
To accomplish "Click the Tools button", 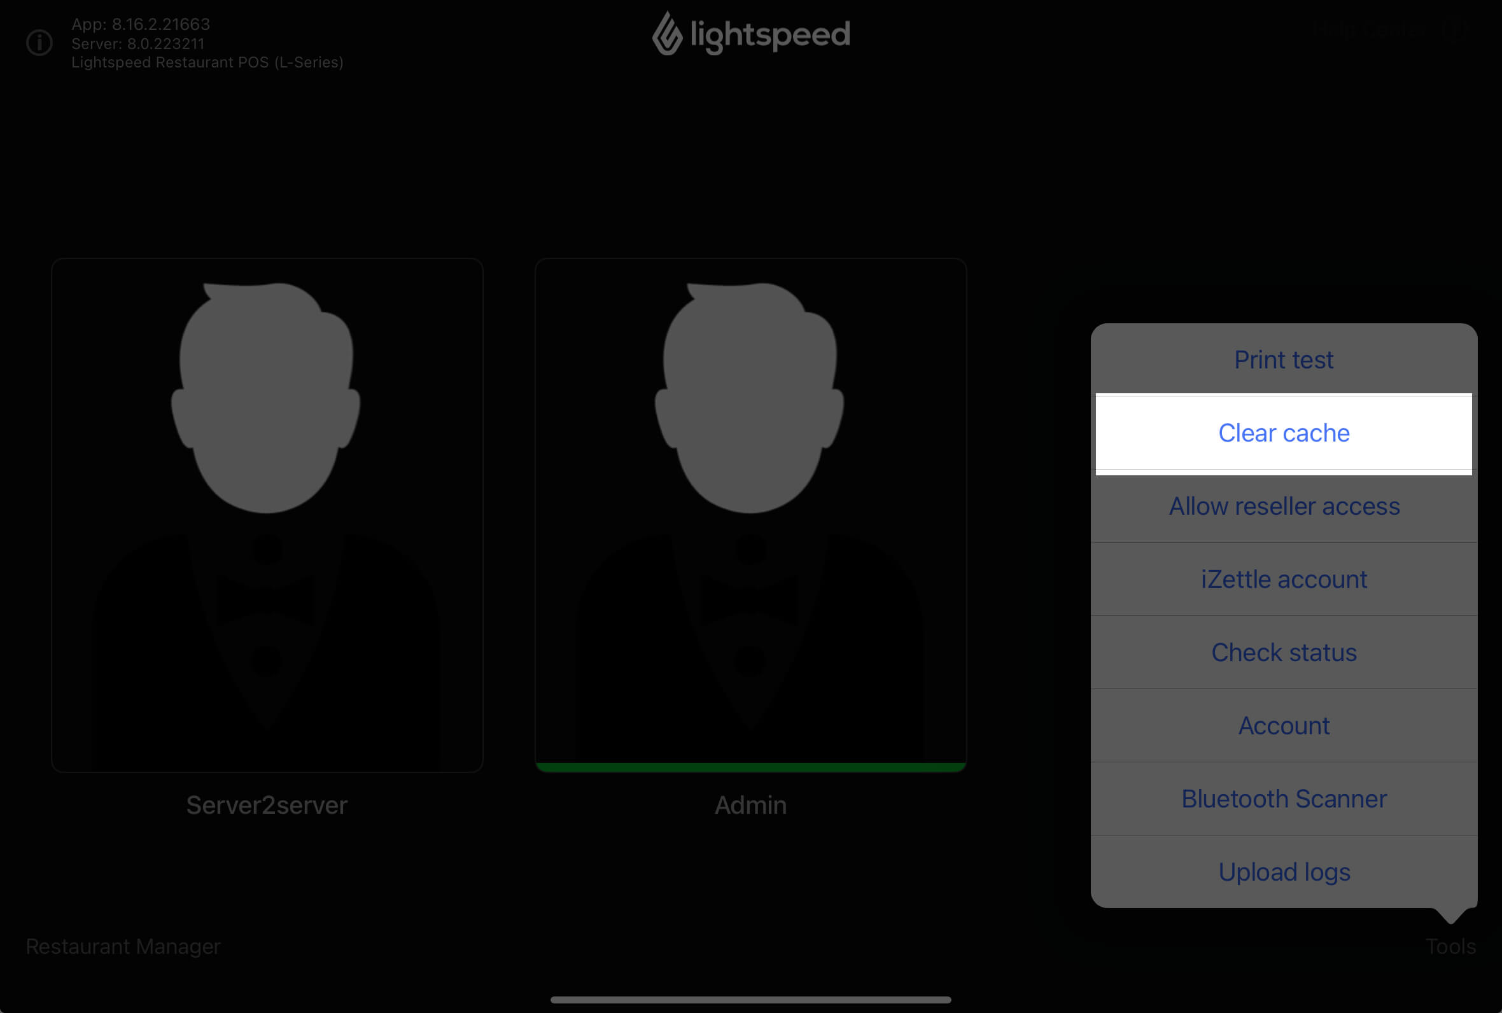I will [x=1450, y=946].
